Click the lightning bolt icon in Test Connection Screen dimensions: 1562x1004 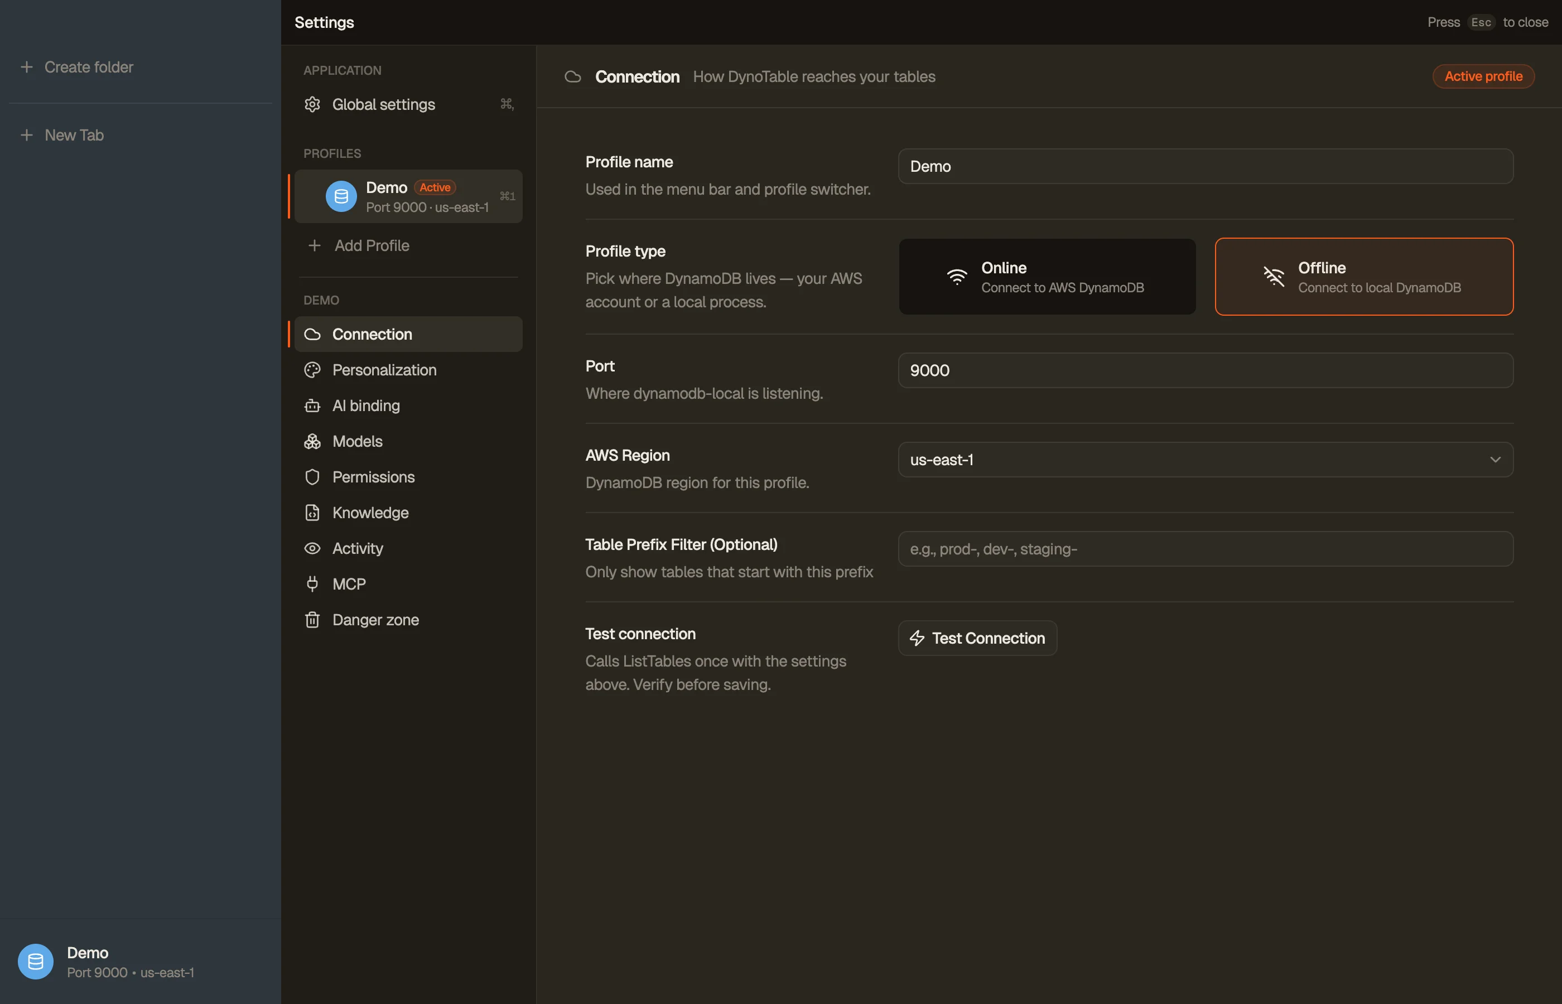pyautogui.click(x=917, y=638)
